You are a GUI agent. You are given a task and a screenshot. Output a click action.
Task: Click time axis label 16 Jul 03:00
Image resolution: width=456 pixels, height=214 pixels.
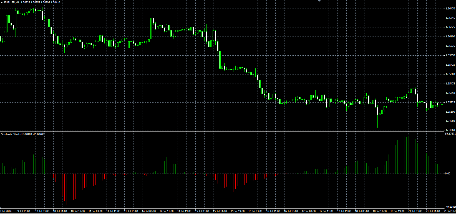coord(255,211)
